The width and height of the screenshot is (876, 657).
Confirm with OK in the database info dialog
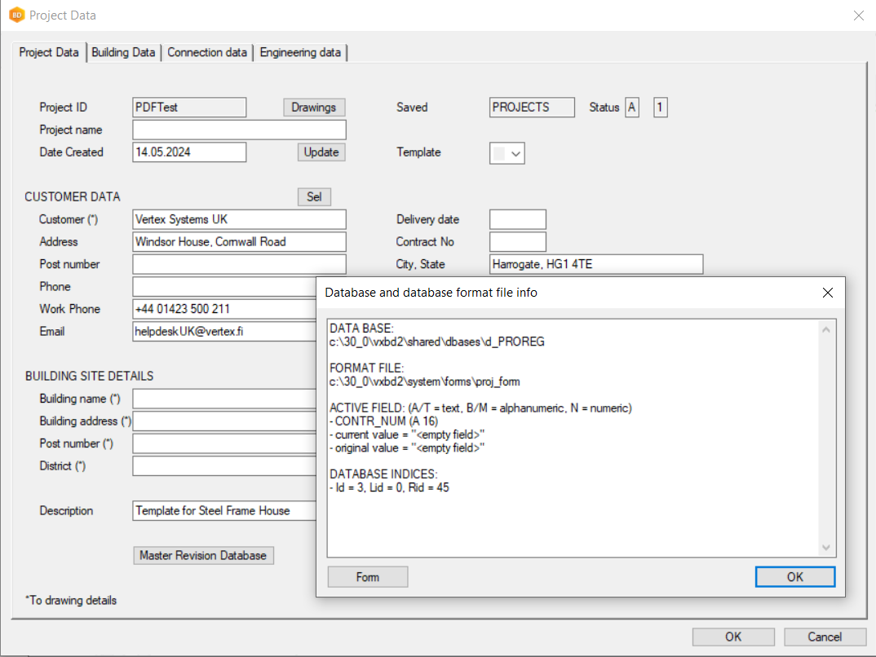[794, 576]
